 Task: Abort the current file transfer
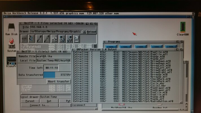pos(58,81)
